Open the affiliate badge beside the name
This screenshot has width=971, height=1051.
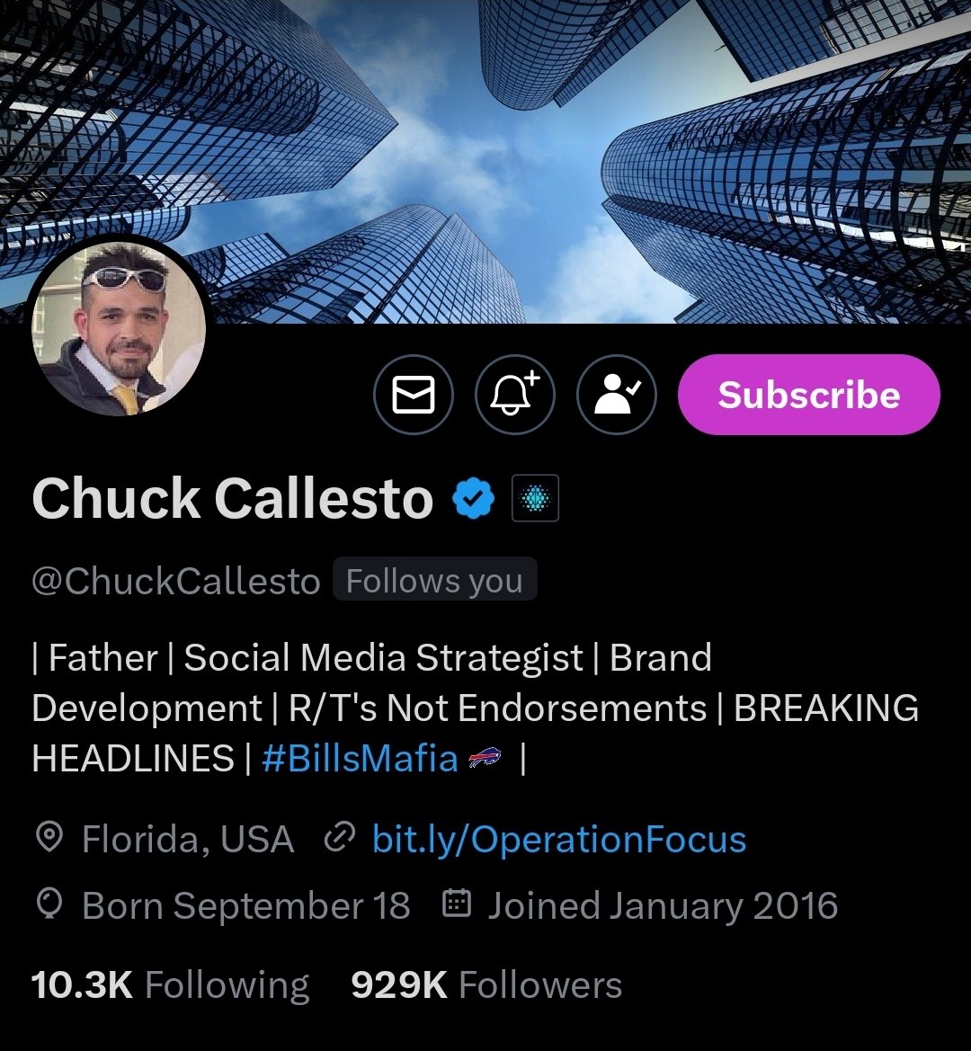point(536,498)
